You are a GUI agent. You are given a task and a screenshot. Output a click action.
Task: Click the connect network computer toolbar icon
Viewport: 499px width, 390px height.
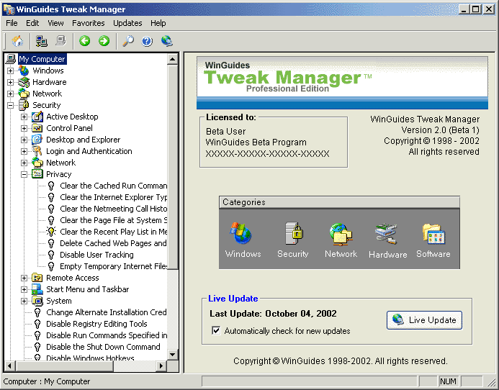41,41
